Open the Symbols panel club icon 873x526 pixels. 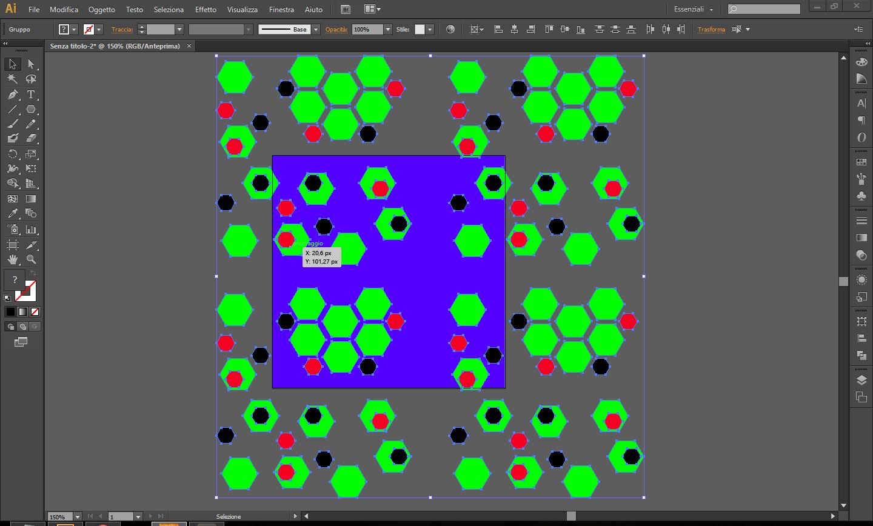pos(861,196)
